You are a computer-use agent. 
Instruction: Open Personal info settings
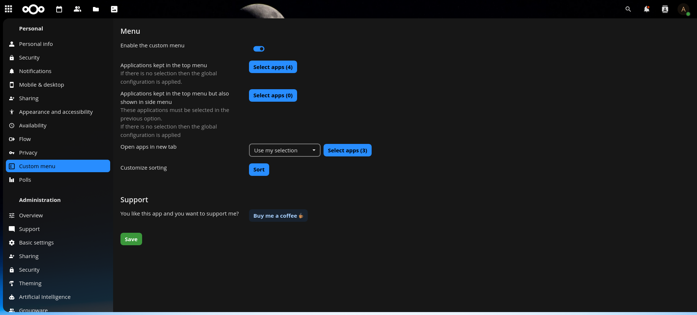click(x=58, y=44)
